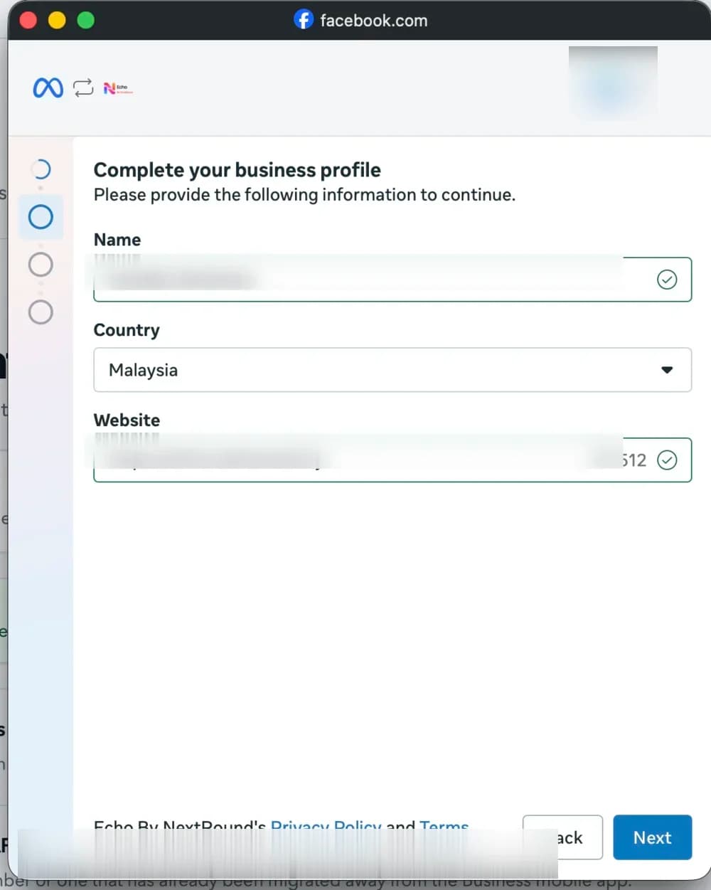Click the 'Country' field label
The width and height of the screenshot is (711, 890).
[x=127, y=330]
